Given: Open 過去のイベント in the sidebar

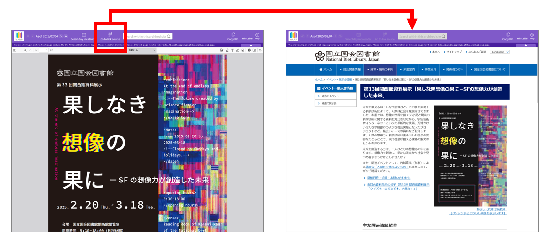Looking at the screenshot, I should (336, 96).
